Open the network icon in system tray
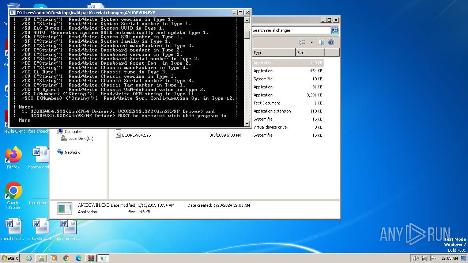 (x=424, y=258)
